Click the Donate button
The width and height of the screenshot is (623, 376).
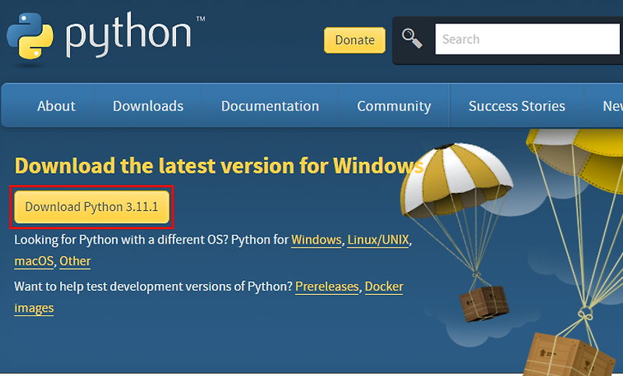coord(355,40)
